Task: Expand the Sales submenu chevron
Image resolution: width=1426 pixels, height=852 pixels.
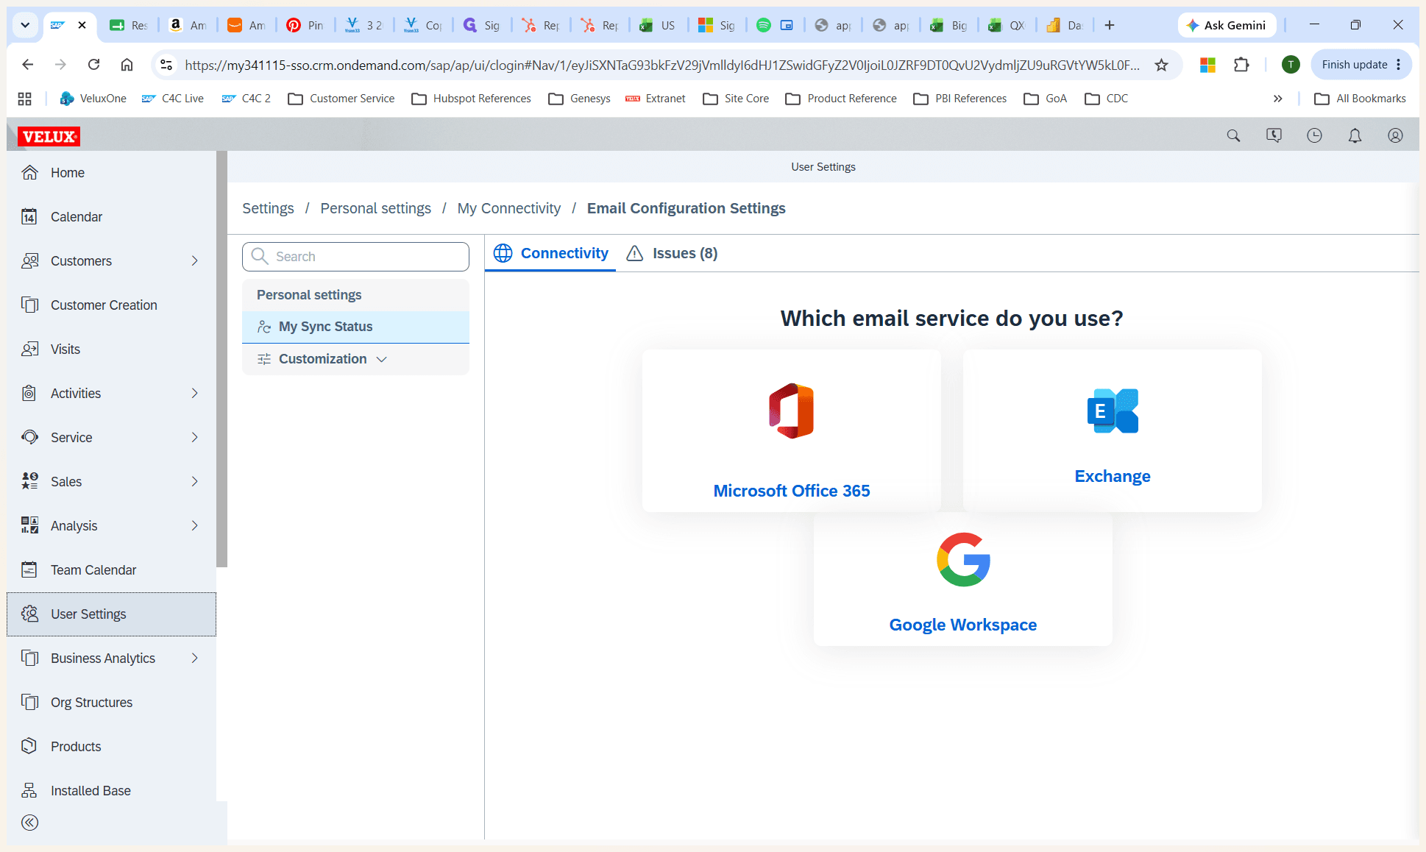Action: (195, 482)
